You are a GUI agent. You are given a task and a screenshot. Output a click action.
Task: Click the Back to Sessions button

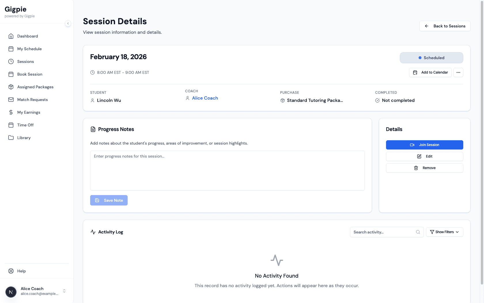coord(445,26)
